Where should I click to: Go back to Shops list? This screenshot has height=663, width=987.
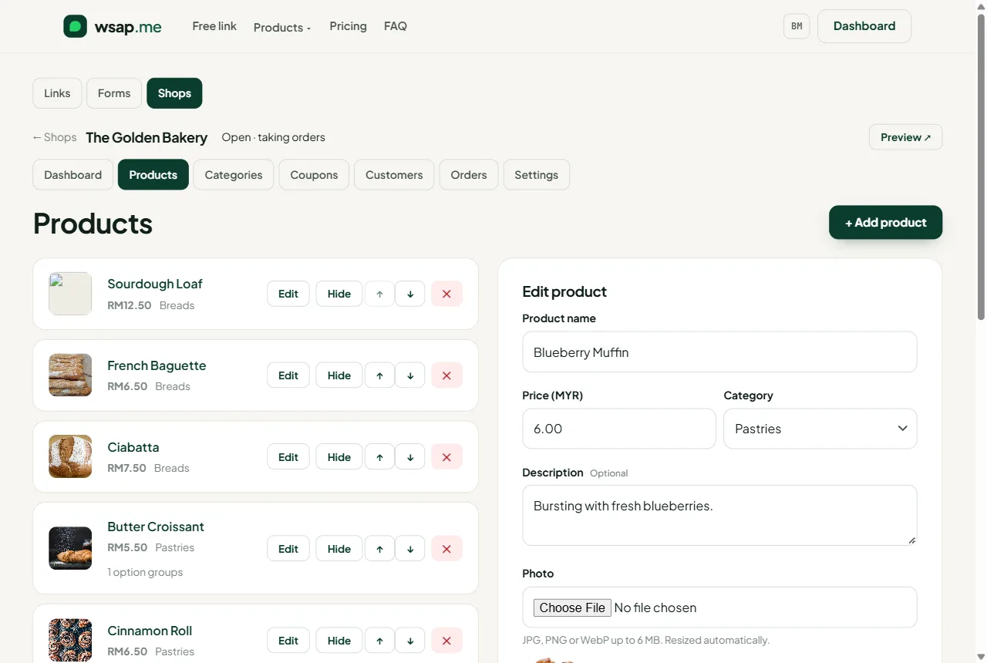tap(55, 137)
